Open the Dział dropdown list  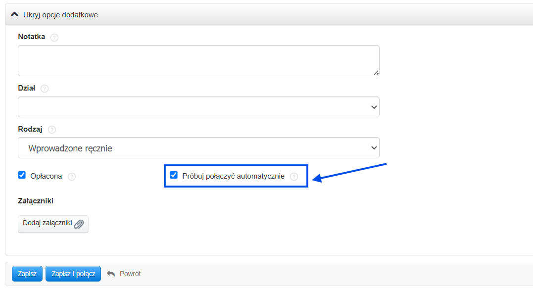click(x=198, y=107)
